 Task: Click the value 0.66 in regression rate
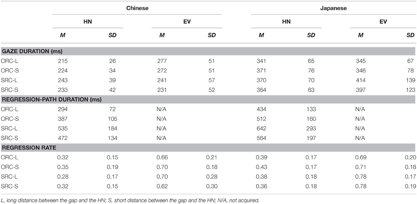(x=163, y=157)
